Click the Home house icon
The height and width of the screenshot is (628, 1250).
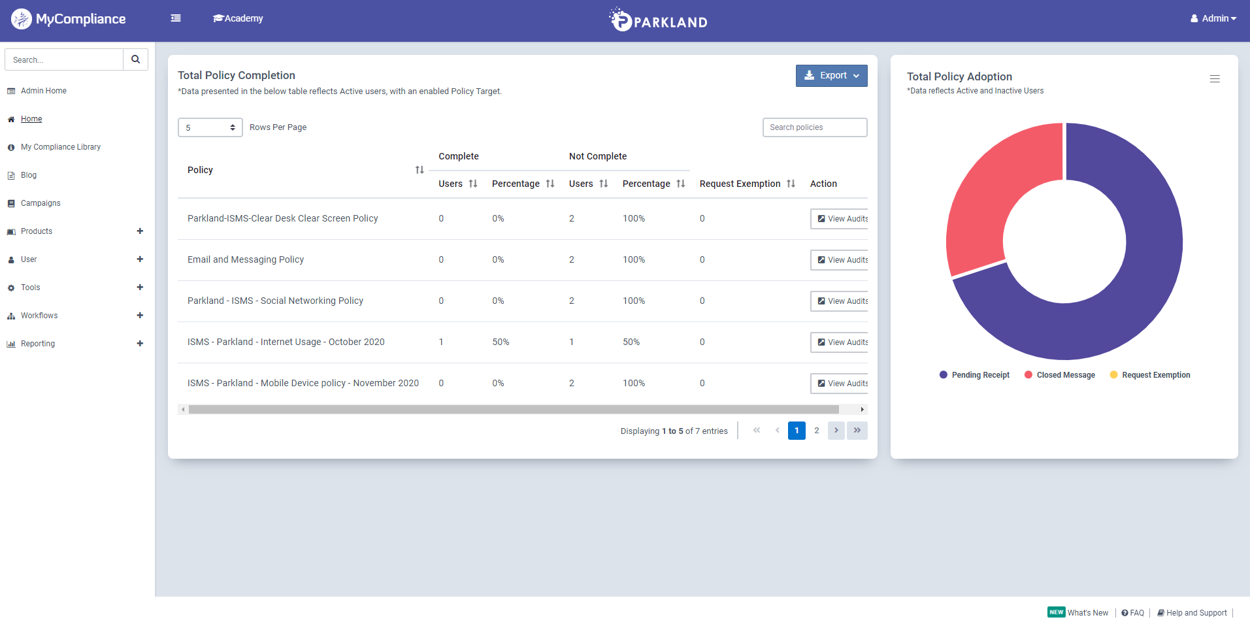pos(11,120)
